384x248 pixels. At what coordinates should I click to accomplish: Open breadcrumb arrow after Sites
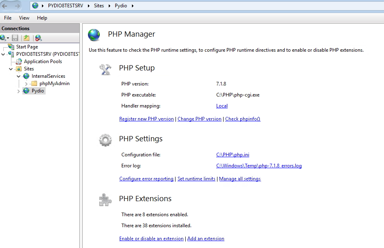[110, 6]
